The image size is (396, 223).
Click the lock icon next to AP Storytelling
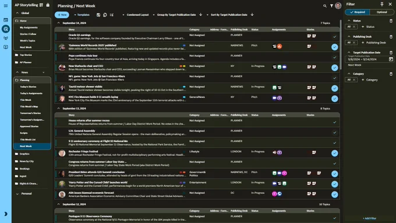(48, 5)
